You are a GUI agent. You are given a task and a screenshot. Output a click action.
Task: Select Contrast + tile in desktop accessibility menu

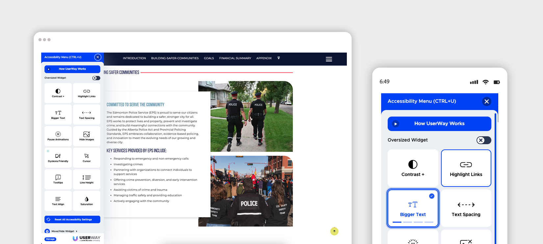click(58, 93)
